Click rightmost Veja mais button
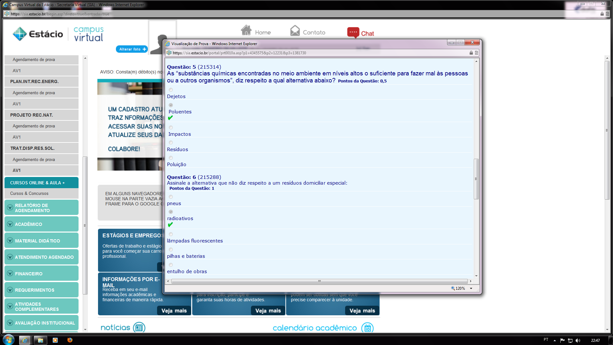The height and width of the screenshot is (345, 613). point(362,310)
